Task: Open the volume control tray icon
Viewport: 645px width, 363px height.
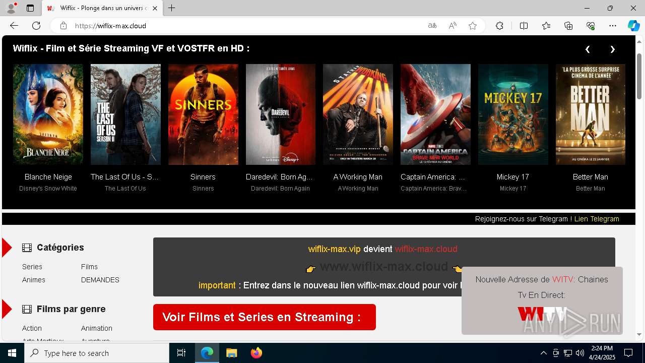Action: point(580,353)
